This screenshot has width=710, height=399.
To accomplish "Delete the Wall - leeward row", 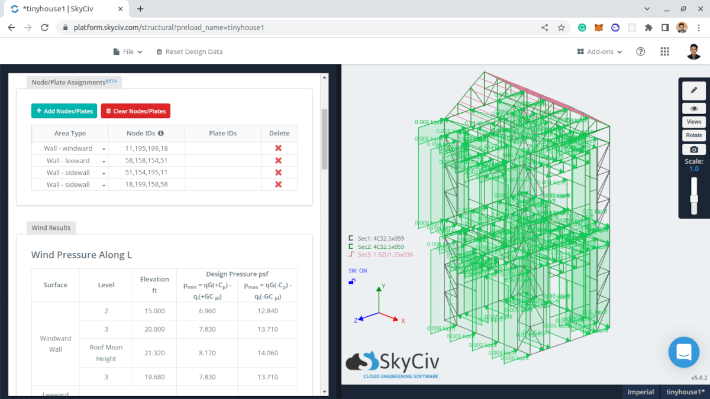I will click(279, 160).
